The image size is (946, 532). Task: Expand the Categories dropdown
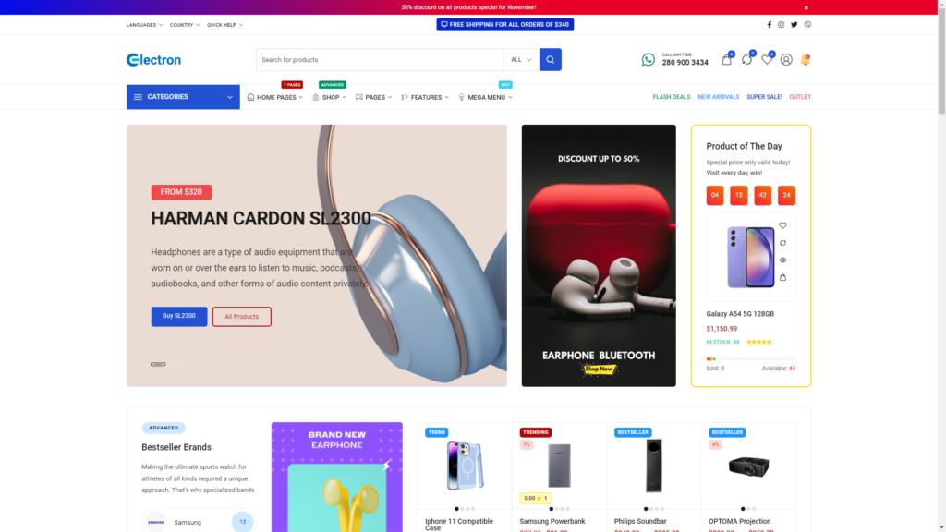point(183,97)
